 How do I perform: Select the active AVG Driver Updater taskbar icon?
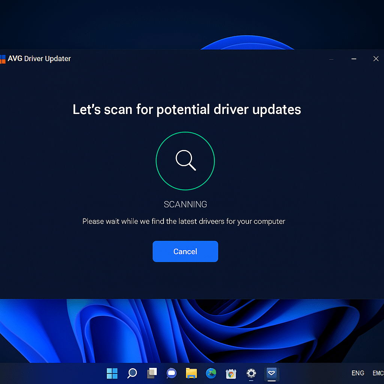tap(271, 373)
